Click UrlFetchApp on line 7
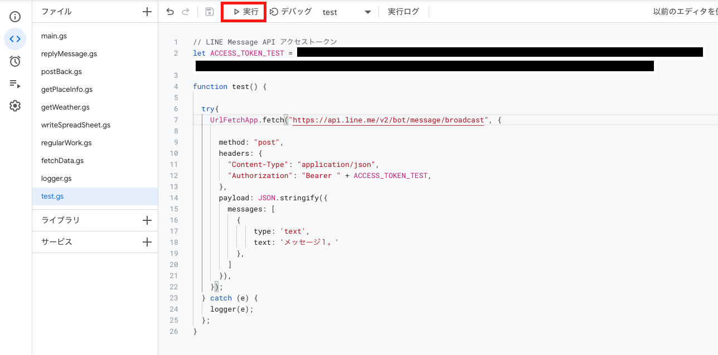The image size is (718, 355). point(234,120)
